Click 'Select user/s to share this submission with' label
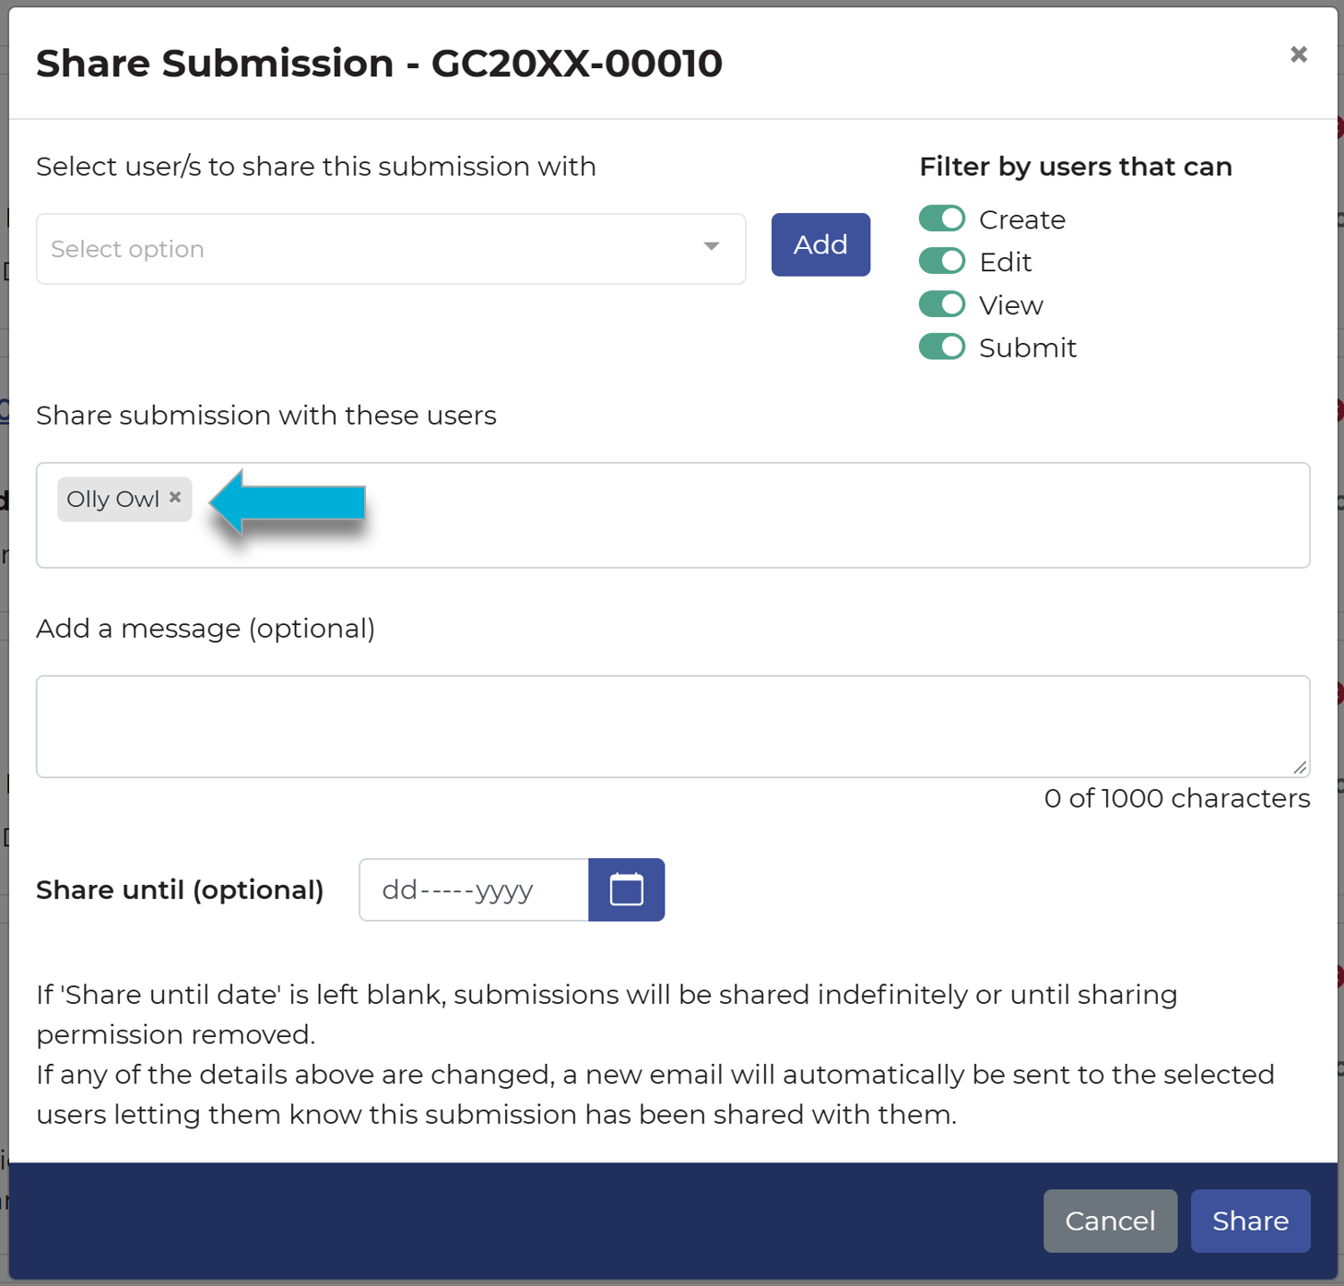This screenshot has width=1344, height=1286. pyautogui.click(x=316, y=167)
